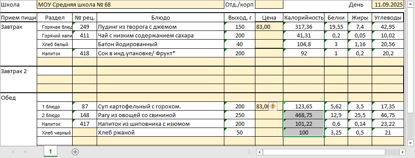Select the Сок в инд.упаковке/ Фрукт* cell
Screen dimensions: 415x158
coord(160,53)
